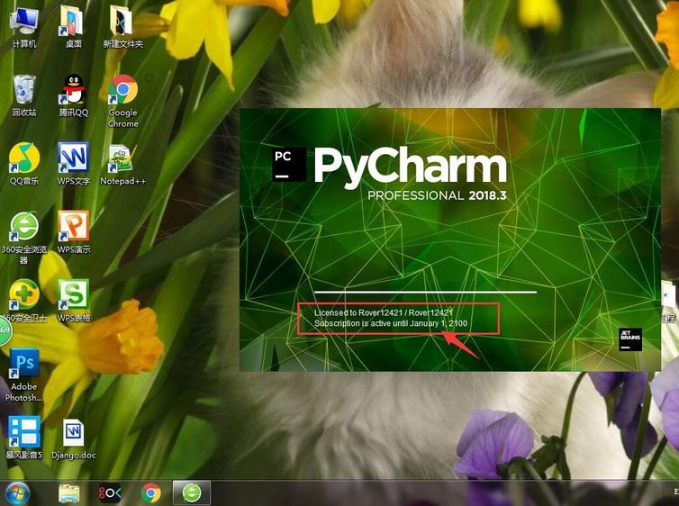Open File Explorer from the taskbar
Screen dimensions: 679x506
click(x=68, y=493)
